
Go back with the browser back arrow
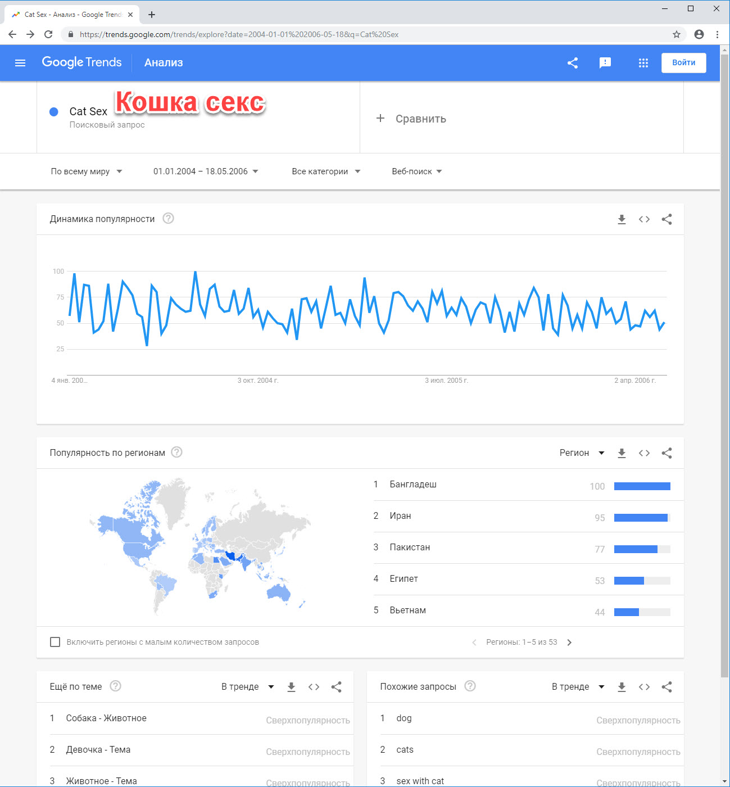12,34
